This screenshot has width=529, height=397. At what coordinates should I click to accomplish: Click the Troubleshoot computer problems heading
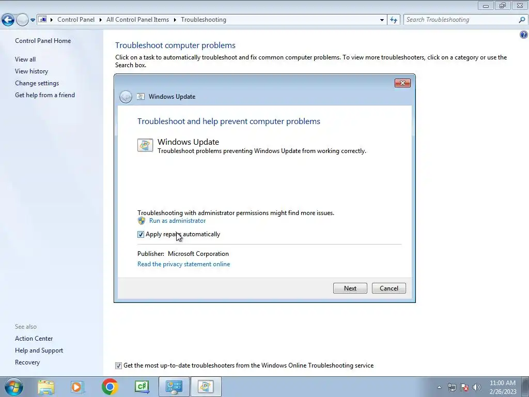coord(176,45)
